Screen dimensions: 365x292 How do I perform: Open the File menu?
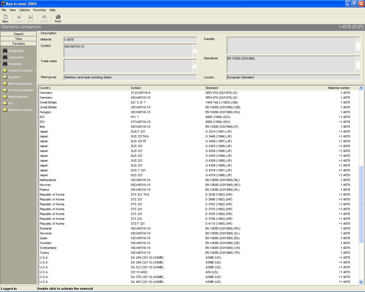pos(4,10)
